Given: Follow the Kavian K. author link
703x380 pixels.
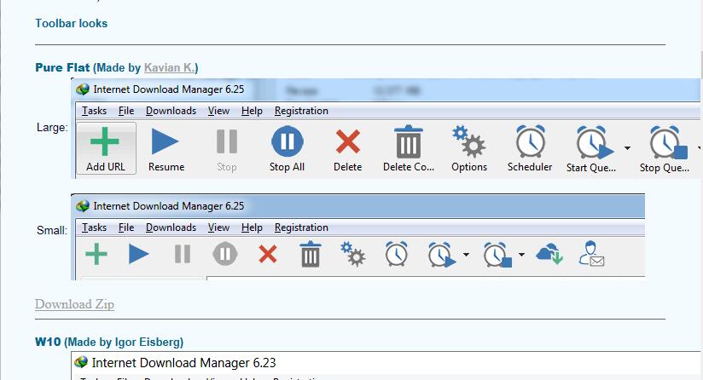Looking at the screenshot, I should (170, 67).
